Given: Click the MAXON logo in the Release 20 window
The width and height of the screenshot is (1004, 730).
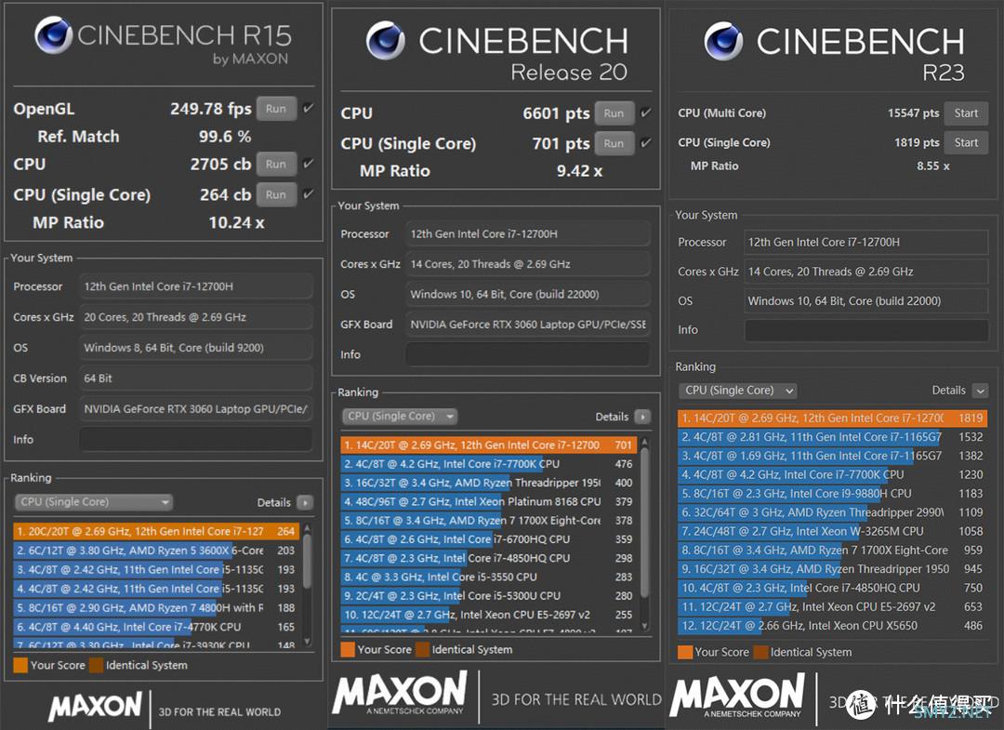Looking at the screenshot, I should pos(400,692).
